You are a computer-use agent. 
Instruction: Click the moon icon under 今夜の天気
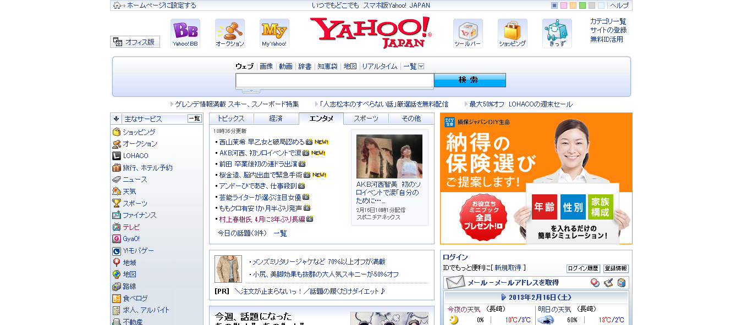click(x=454, y=320)
